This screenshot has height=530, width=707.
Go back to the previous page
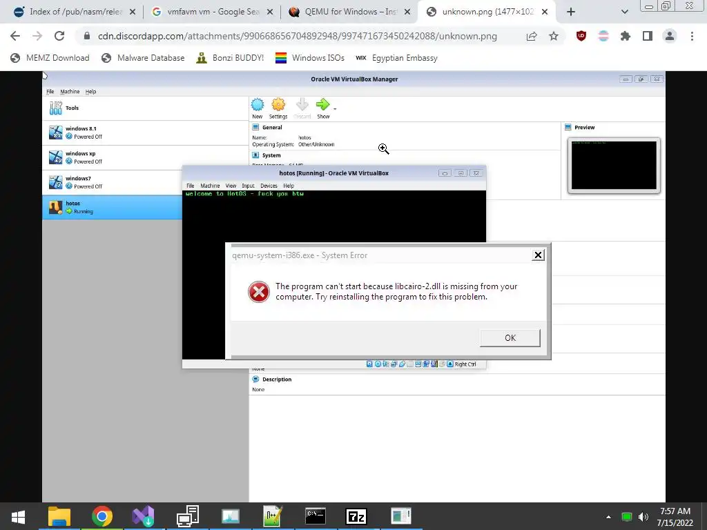coord(15,36)
